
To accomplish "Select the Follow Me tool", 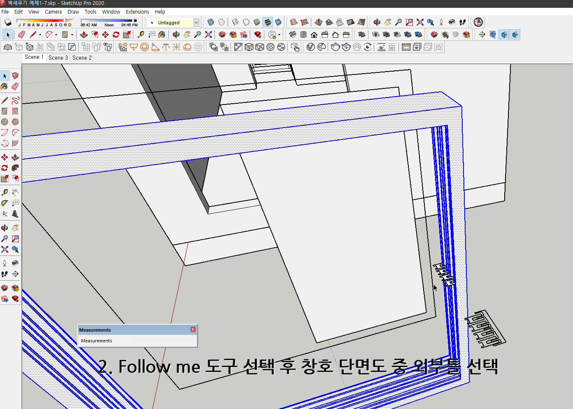I will click(x=95, y=34).
